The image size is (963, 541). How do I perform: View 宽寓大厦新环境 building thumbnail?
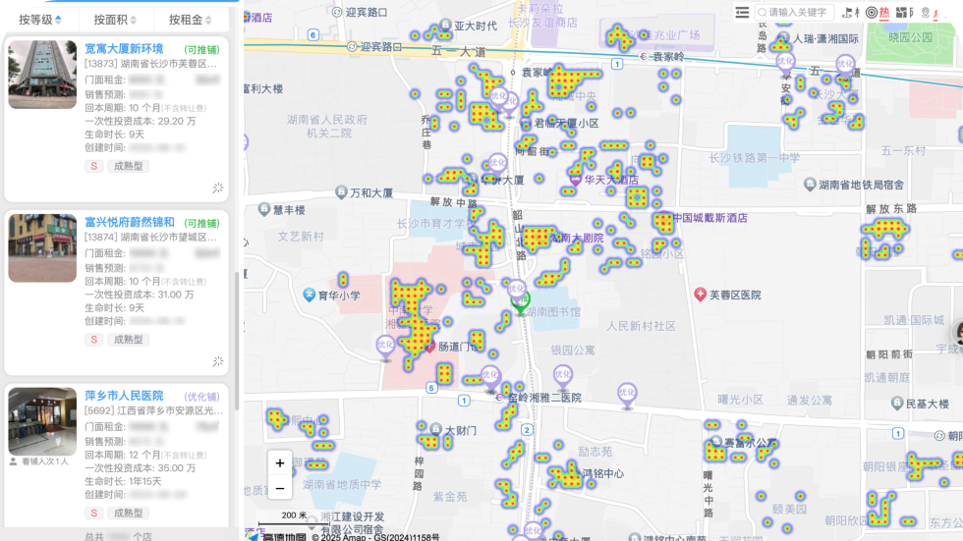tap(42, 75)
